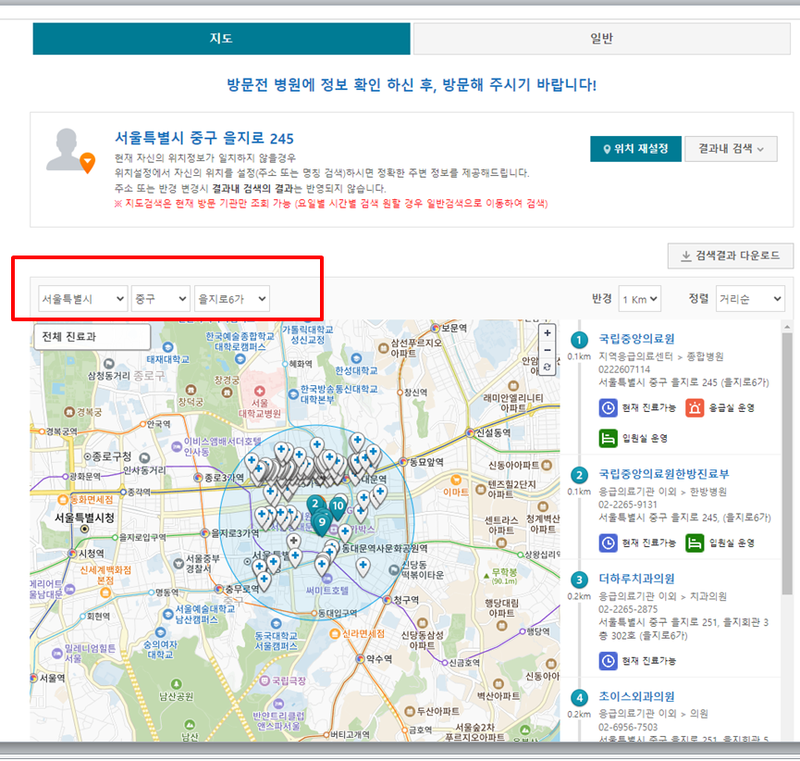Viewport: 800px width, 761px height.
Task: Click the 현재 진료가능 clock icon for 더하루치과의원
Action: tap(609, 660)
